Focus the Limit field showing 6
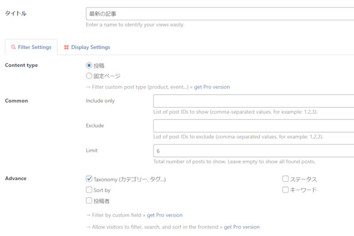Viewport: 354px width, 236px height. tap(253, 151)
